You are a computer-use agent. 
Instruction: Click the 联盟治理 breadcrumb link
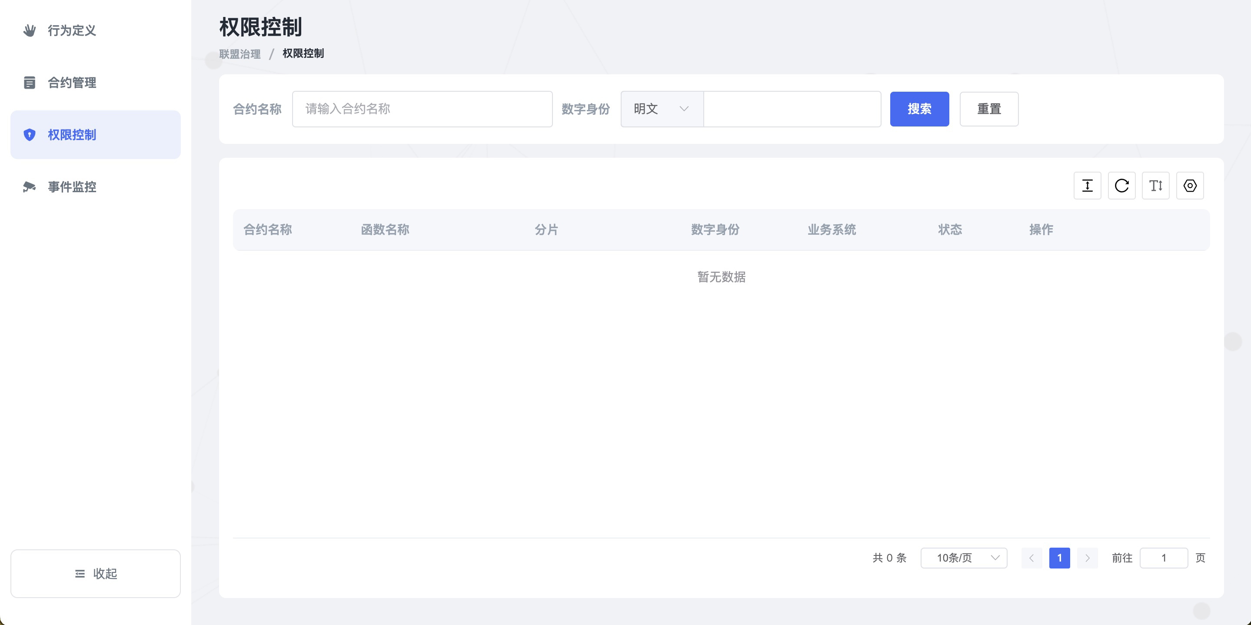[x=240, y=54]
